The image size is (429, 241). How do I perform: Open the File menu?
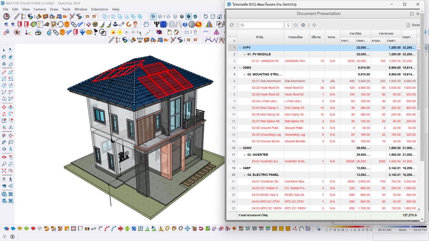5,9
